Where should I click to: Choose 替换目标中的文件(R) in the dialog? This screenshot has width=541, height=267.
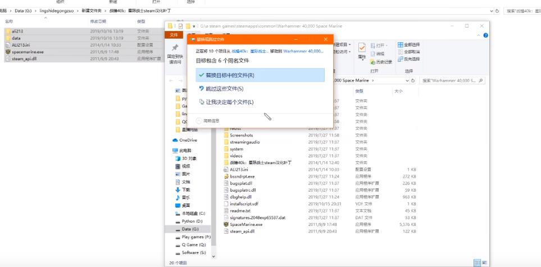tap(260, 75)
